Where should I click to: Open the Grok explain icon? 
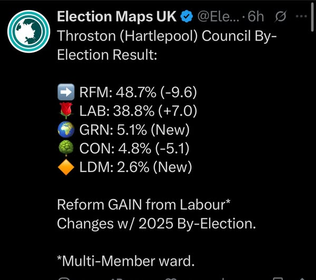click(x=281, y=17)
